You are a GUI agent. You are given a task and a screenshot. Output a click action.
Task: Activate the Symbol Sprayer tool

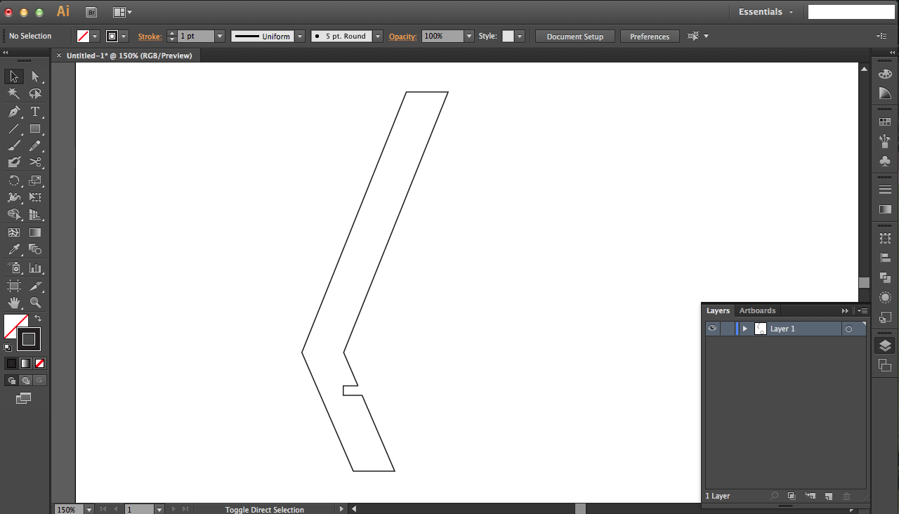[x=14, y=268]
